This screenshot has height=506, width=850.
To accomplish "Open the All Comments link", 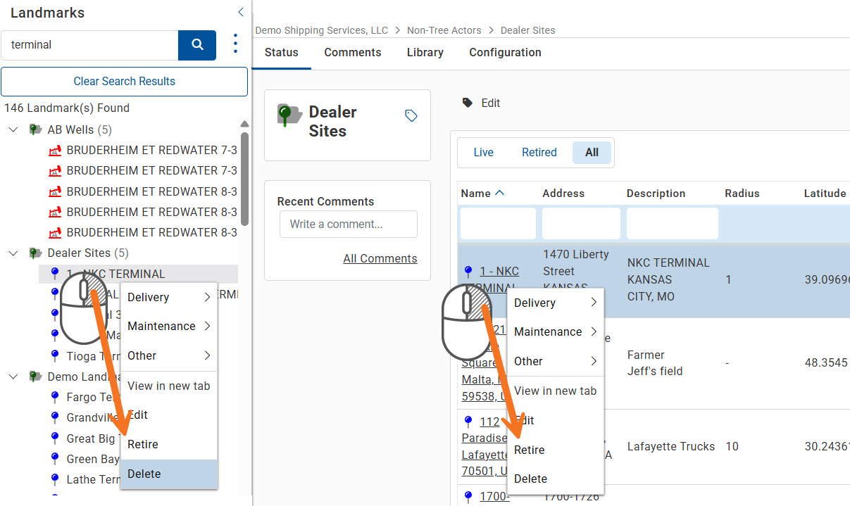I will [380, 258].
